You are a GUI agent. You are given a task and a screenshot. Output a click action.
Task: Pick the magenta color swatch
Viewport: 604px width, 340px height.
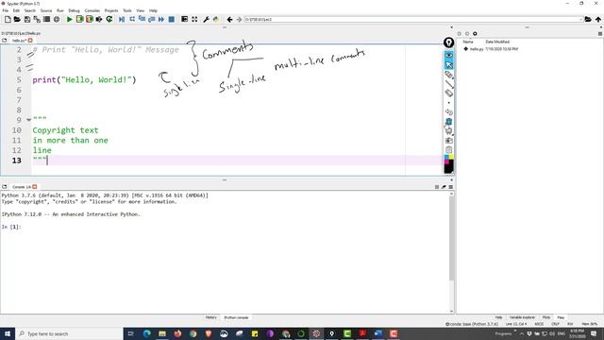[x=446, y=161]
